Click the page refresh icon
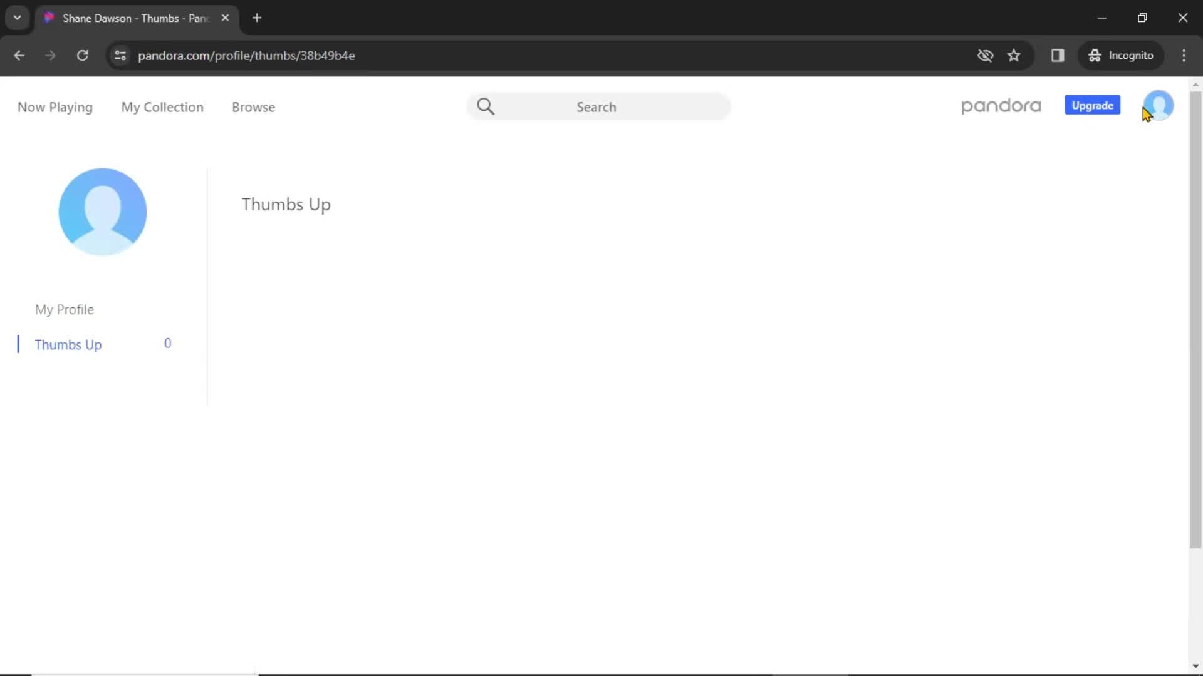This screenshot has width=1203, height=676. 83,55
